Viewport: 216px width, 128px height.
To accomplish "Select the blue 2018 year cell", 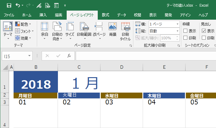I will click(36, 82).
